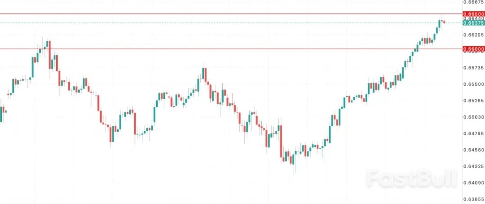Click the 0.65500 price scale label
485x204 pixels.
coord(473,84)
